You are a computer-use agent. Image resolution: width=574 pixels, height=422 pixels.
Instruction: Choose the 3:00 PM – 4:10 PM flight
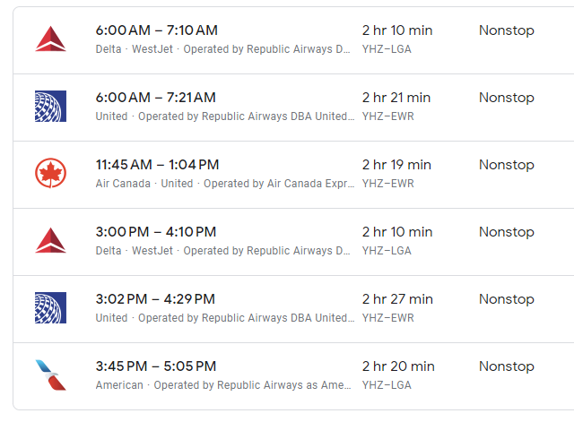click(156, 232)
